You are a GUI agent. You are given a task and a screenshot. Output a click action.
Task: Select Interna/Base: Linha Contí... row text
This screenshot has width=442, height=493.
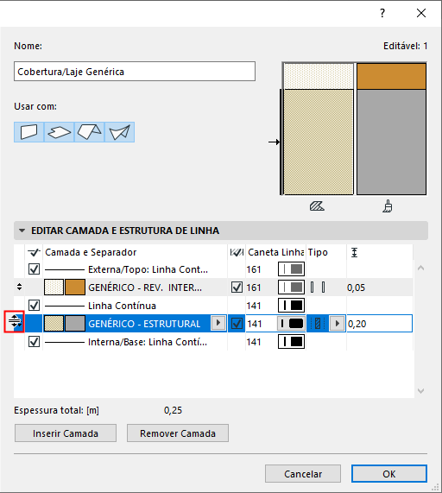point(148,342)
